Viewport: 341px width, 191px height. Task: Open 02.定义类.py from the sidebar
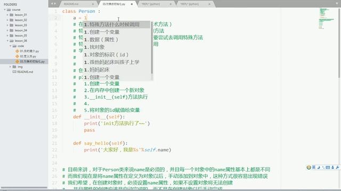coord(28,56)
